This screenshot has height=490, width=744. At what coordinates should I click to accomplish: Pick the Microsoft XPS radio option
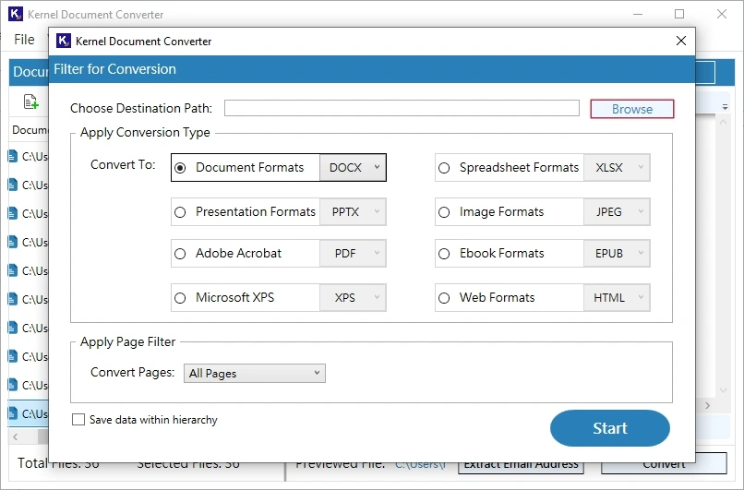click(x=180, y=298)
